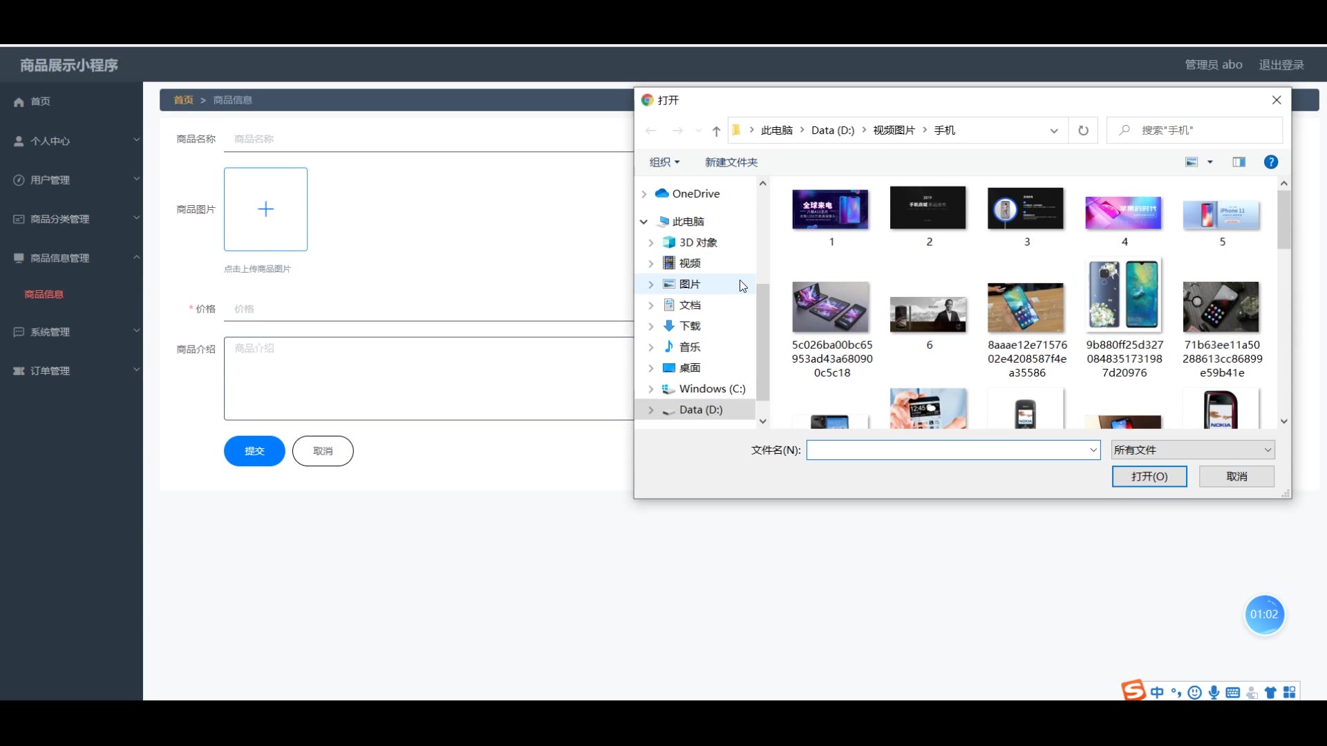Click the 提交 submit button

(x=254, y=451)
